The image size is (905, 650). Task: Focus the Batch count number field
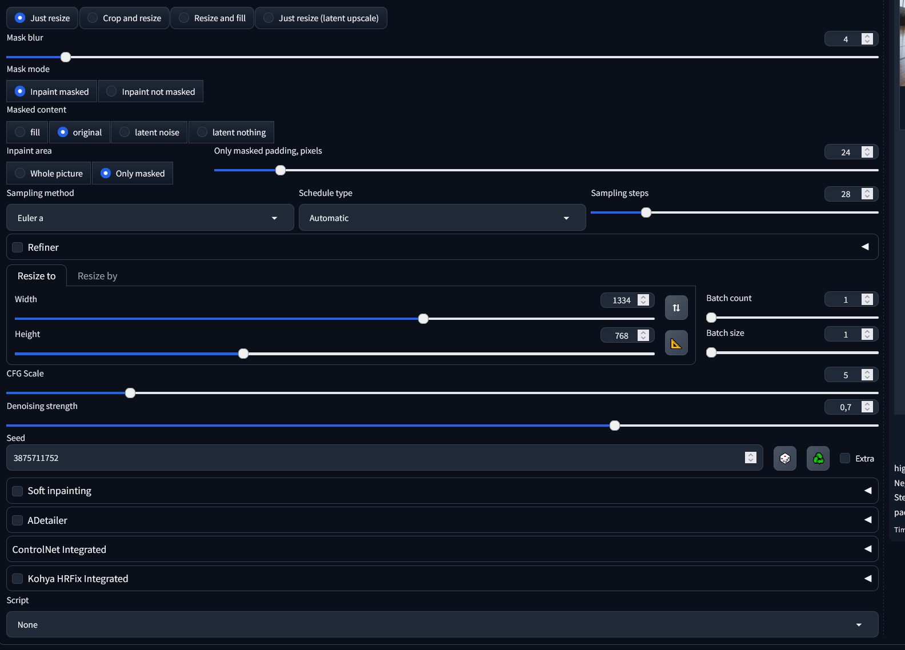(x=851, y=300)
